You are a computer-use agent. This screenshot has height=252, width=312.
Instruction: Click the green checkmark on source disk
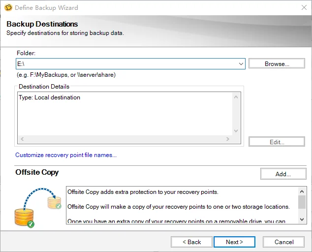[x=31, y=224]
